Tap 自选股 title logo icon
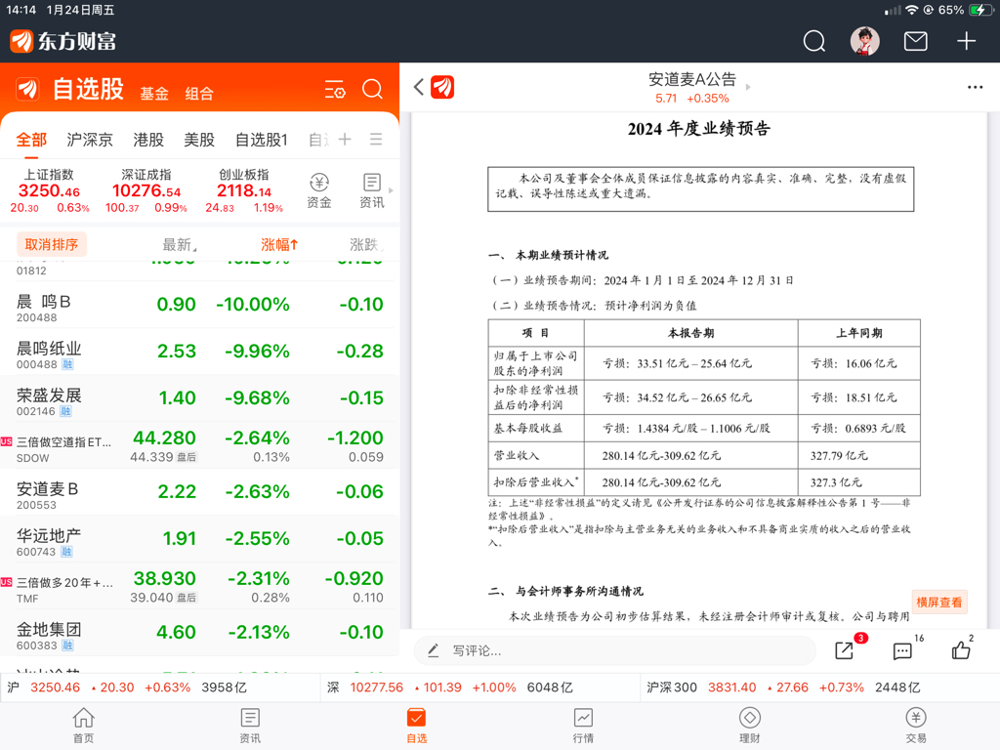This screenshot has height=750, width=1000. click(27, 89)
